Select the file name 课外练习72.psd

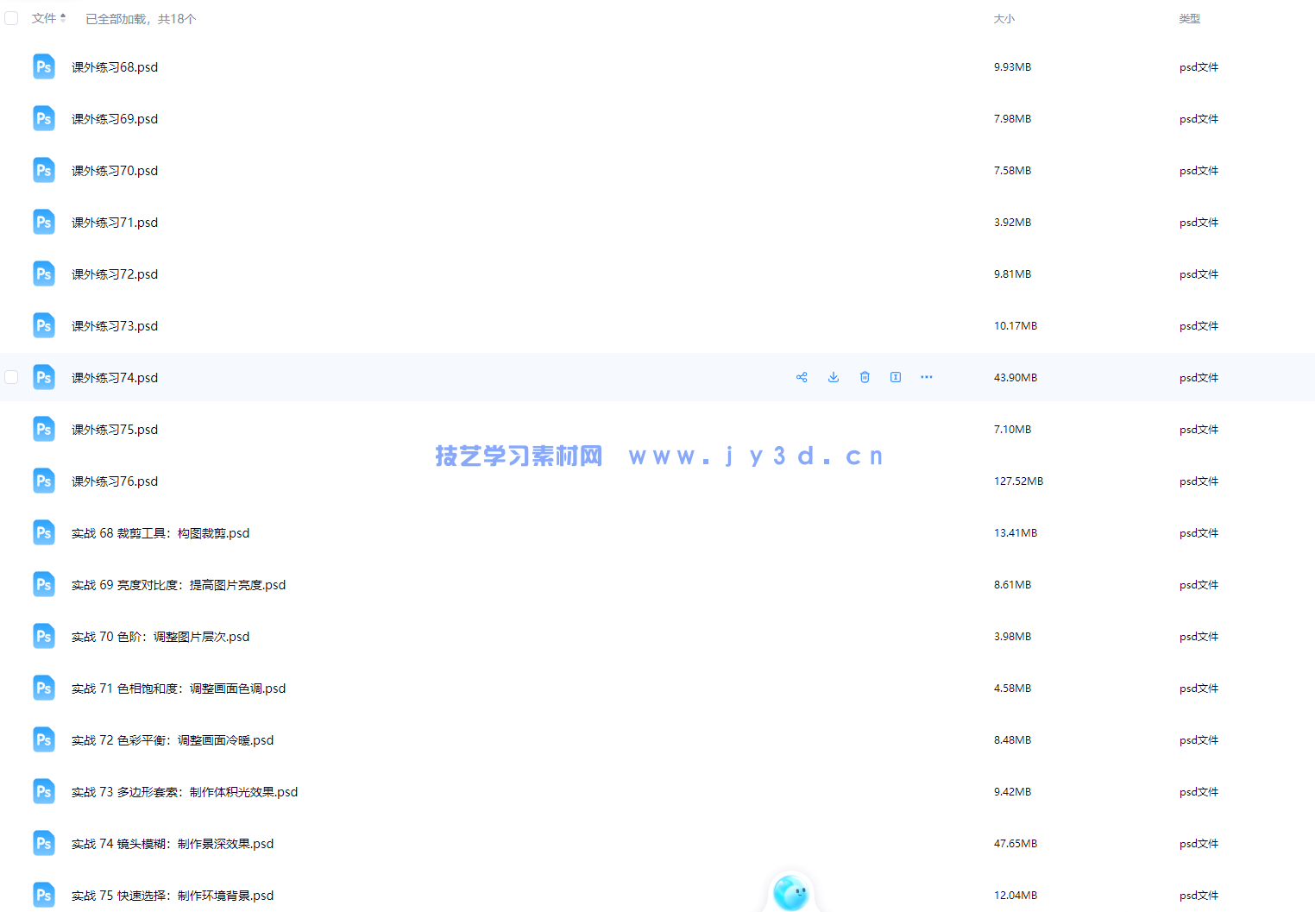click(x=115, y=274)
